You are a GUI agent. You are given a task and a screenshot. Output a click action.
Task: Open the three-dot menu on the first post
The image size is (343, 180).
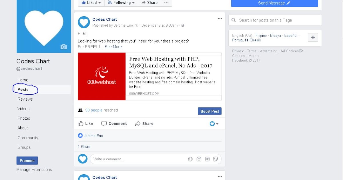[220, 19]
